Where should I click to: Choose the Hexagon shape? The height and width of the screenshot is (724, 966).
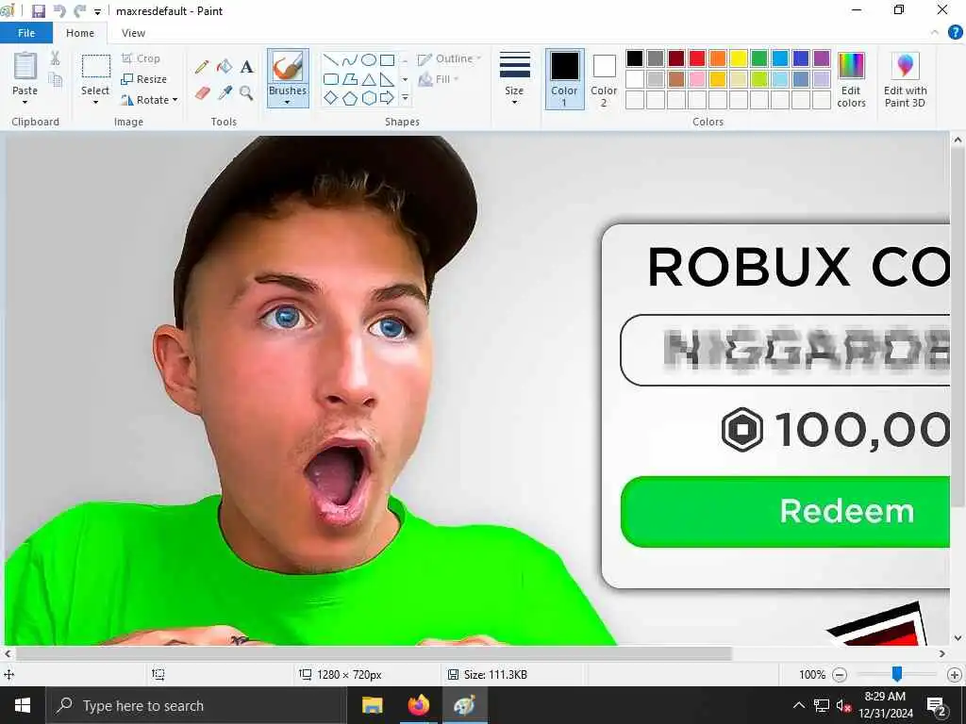coord(369,98)
